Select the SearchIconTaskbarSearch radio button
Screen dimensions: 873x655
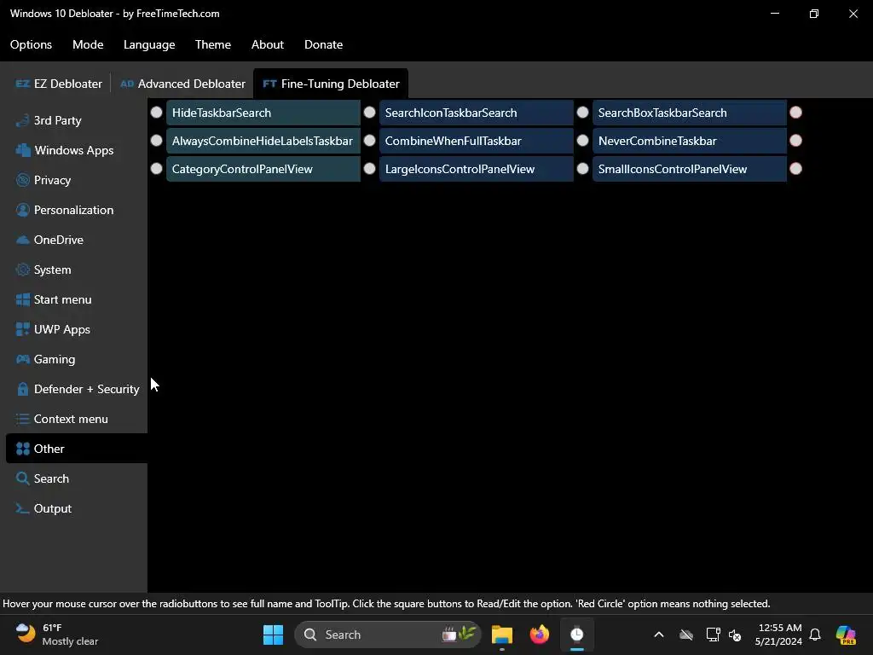tap(370, 113)
